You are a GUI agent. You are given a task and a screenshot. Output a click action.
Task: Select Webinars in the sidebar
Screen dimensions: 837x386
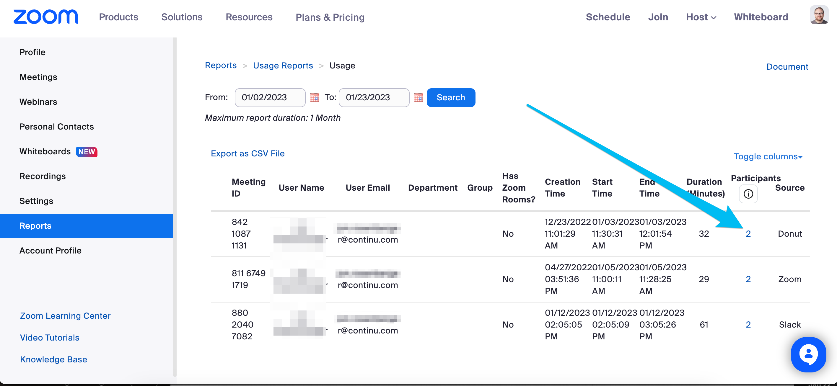pyautogui.click(x=38, y=102)
